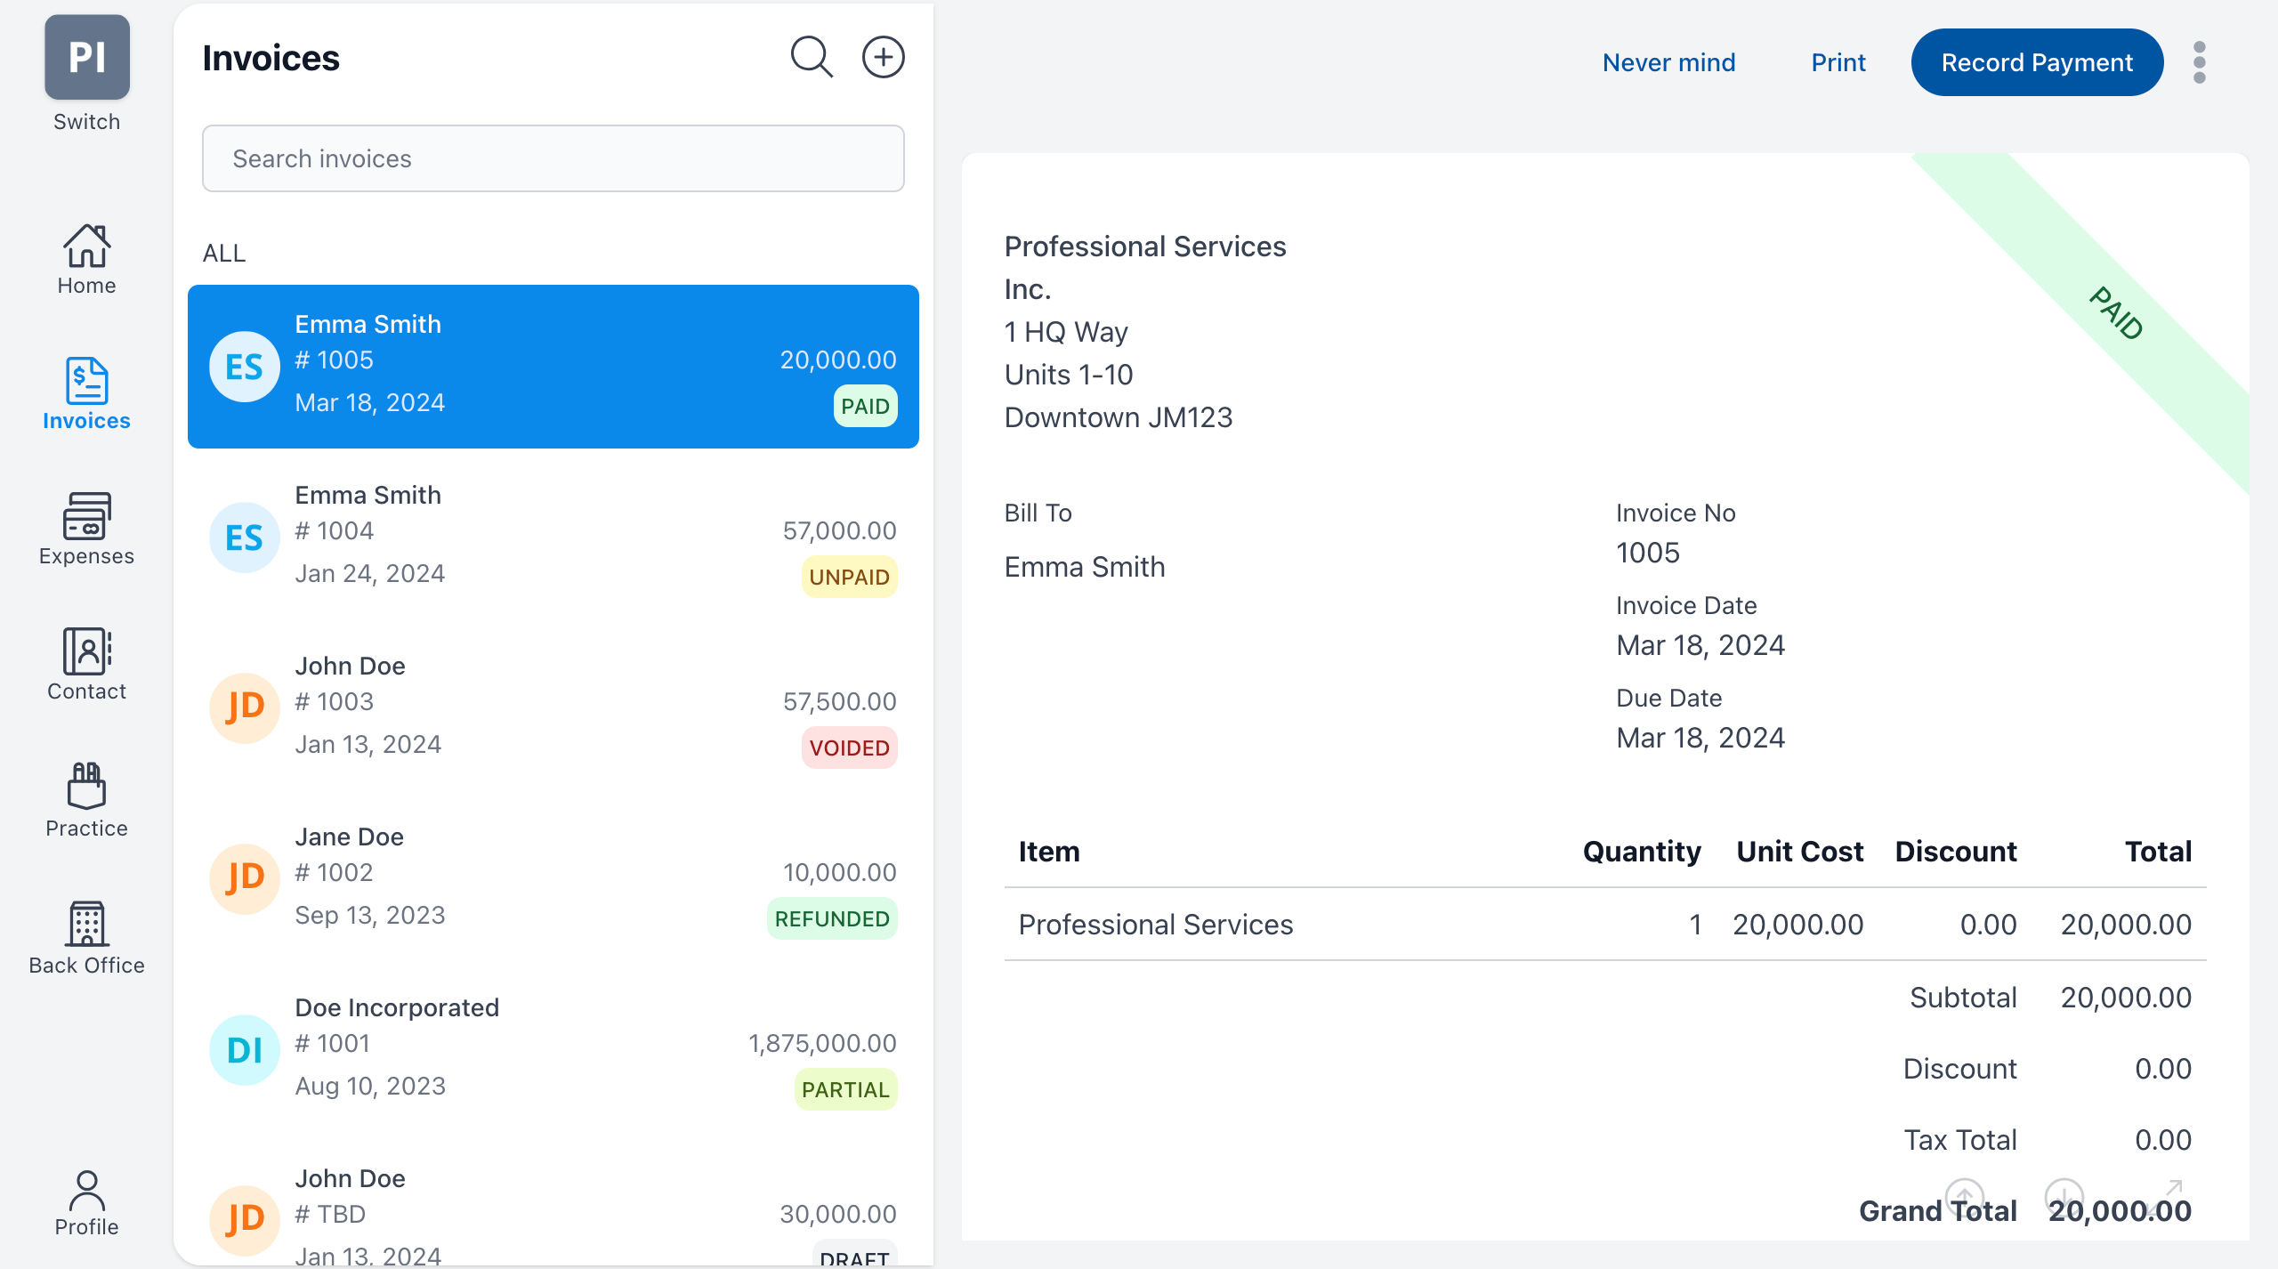Open the three-dot more options menu

pyautogui.click(x=2199, y=62)
